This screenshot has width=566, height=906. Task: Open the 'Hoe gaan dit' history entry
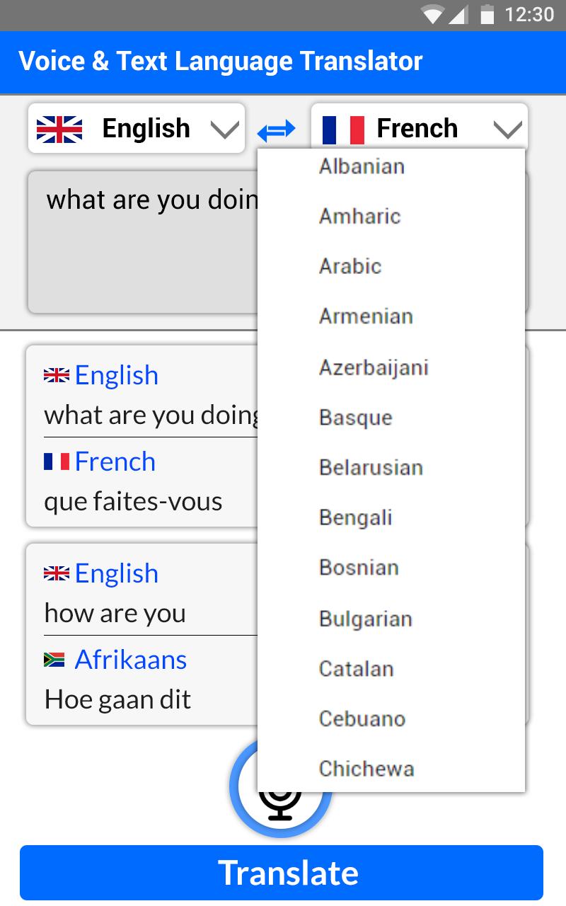click(x=277, y=634)
